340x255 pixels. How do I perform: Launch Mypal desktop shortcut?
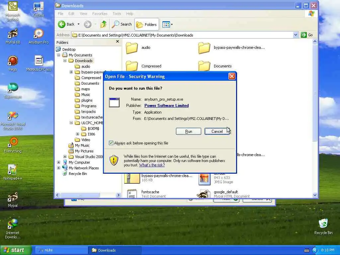point(13,200)
